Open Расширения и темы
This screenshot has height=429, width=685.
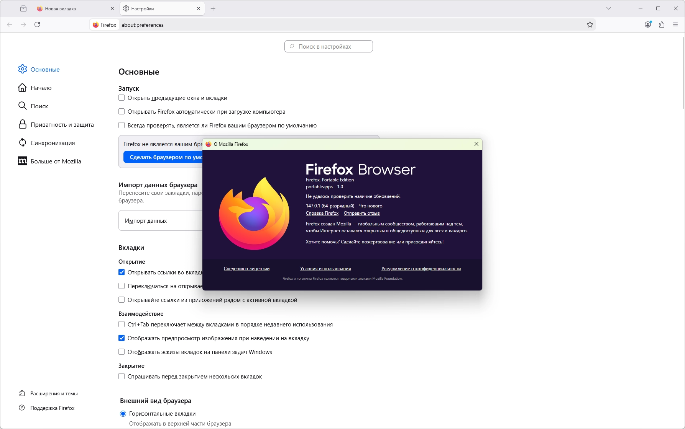click(48, 393)
